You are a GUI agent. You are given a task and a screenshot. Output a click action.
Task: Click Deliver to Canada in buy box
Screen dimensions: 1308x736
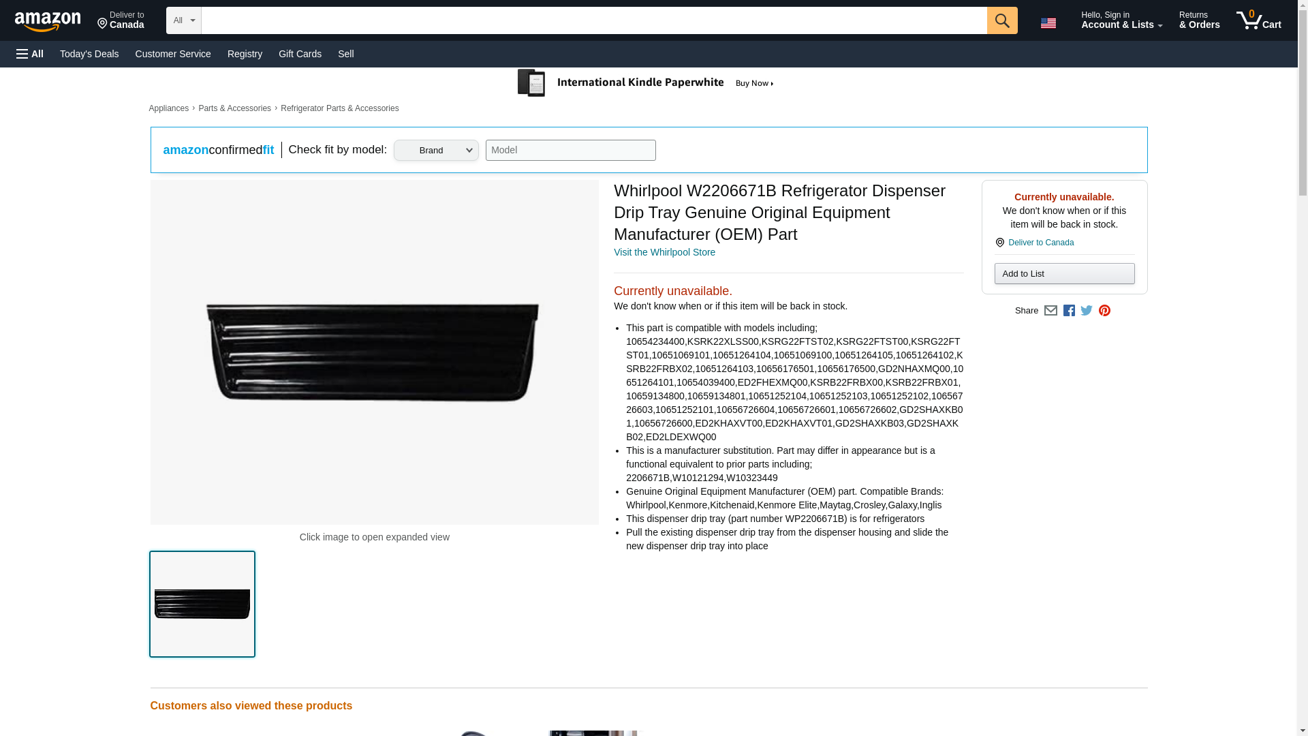click(x=1040, y=243)
